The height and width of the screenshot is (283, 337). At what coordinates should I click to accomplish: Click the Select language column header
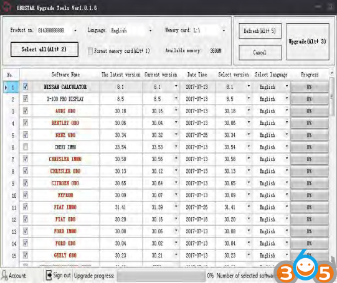pyautogui.click(x=271, y=75)
